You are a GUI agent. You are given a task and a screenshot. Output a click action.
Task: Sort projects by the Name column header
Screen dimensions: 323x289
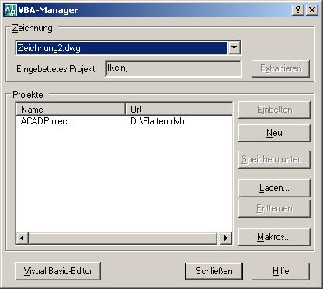[x=71, y=109]
